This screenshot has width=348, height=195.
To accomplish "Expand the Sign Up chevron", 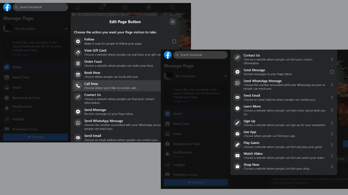I will click(x=332, y=123).
